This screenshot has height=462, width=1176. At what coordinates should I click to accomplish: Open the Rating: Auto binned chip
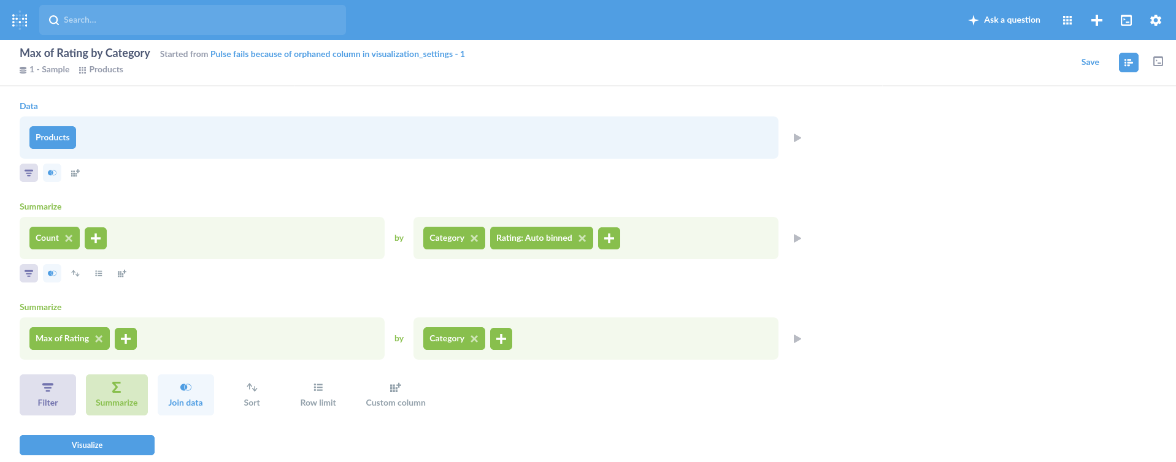coord(534,238)
